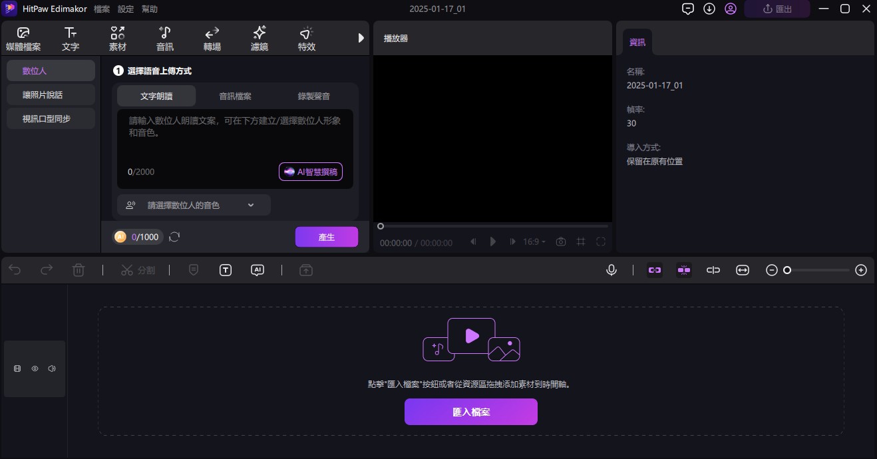This screenshot has height=459, width=877.
Task: Click the redo arrow
Action: 47,270
